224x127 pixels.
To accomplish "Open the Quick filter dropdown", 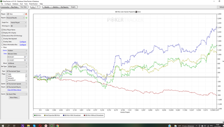I will pos(17,94).
